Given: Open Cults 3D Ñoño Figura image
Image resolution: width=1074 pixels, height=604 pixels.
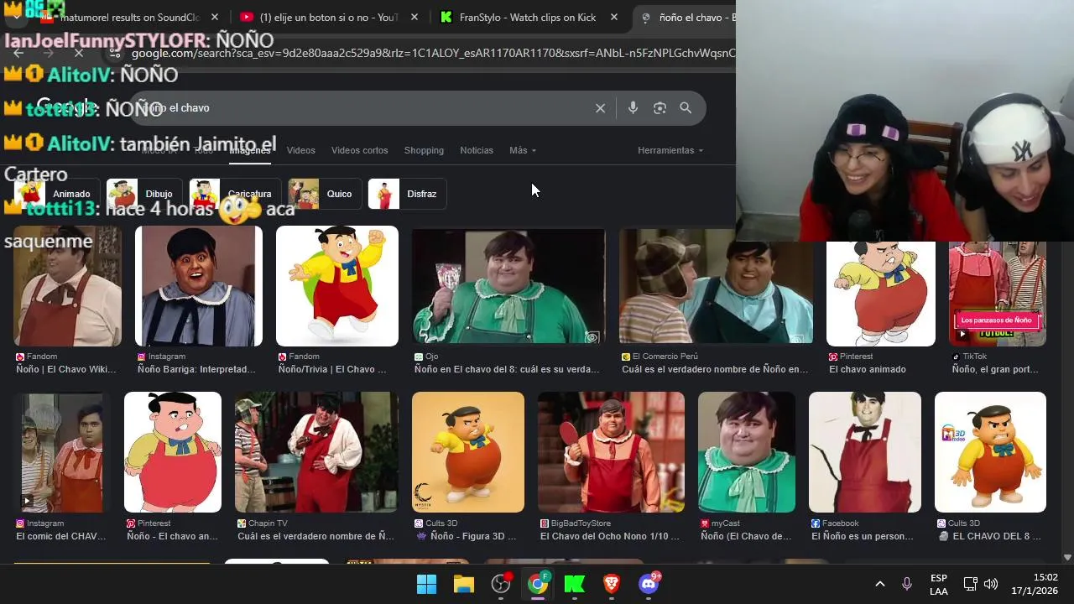Looking at the screenshot, I should [468, 452].
